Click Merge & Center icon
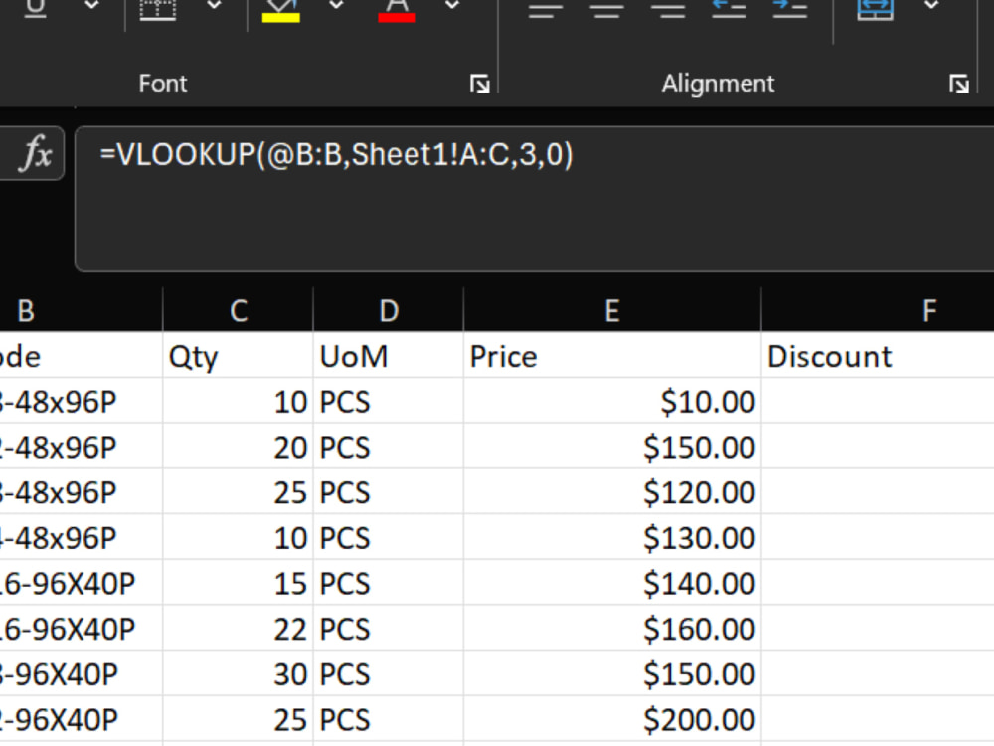 pos(876,9)
